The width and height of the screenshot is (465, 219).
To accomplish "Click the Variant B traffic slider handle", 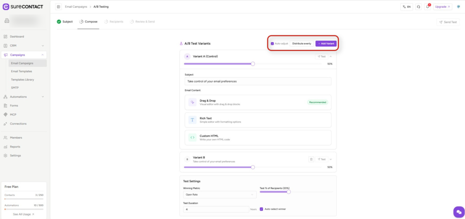I will coord(253,167).
